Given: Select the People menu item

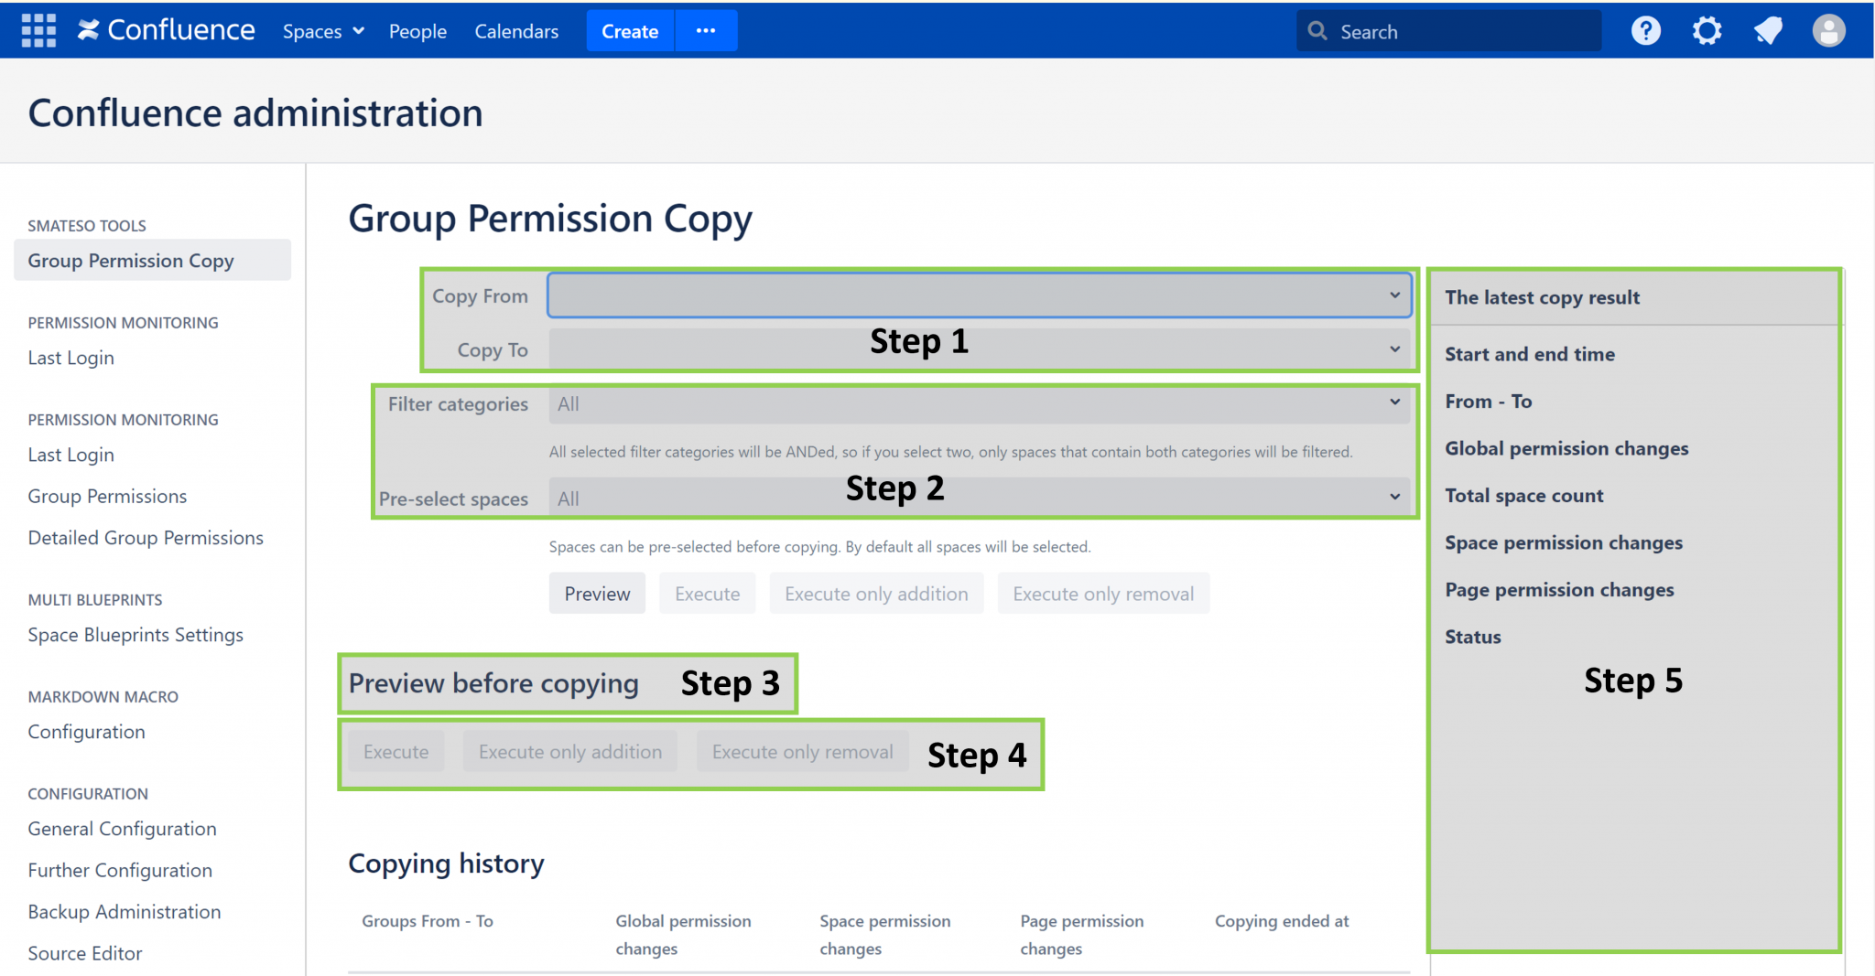Looking at the screenshot, I should [x=417, y=30].
